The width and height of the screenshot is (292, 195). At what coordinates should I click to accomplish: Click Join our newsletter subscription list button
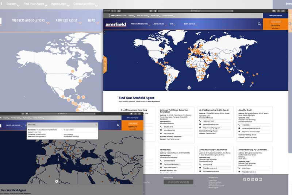[x=178, y=182]
